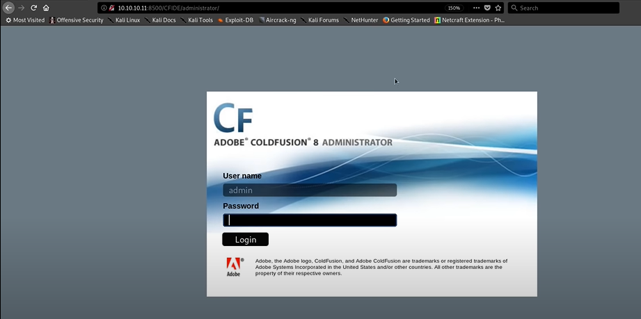Click the "User name" label text
The image size is (641, 319).
point(242,176)
